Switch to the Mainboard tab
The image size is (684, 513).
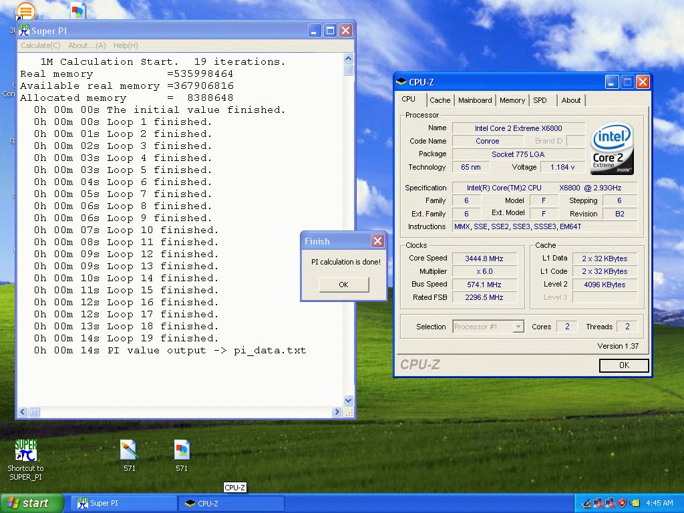coord(475,100)
